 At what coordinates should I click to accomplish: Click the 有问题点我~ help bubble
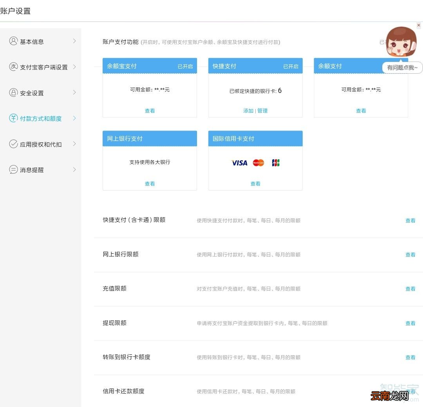[x=402, y=67]
